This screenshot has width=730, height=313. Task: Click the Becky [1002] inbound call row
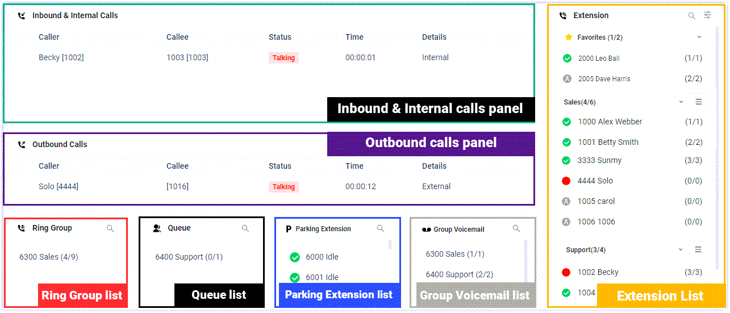[61, 57]
